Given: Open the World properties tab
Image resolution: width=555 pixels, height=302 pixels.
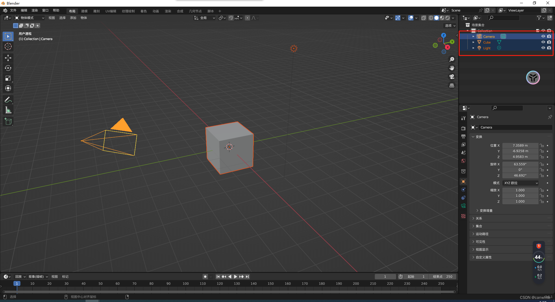Looking at the screenshot, I should pos(463,161).
